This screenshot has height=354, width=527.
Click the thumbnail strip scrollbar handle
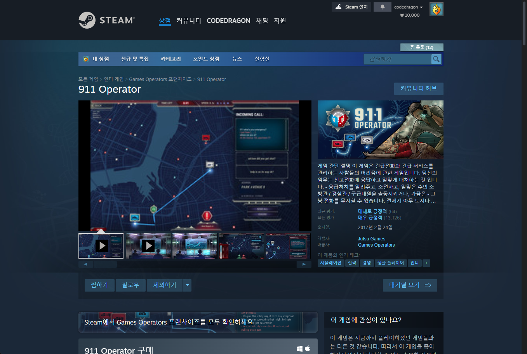(x=105, y=264)
